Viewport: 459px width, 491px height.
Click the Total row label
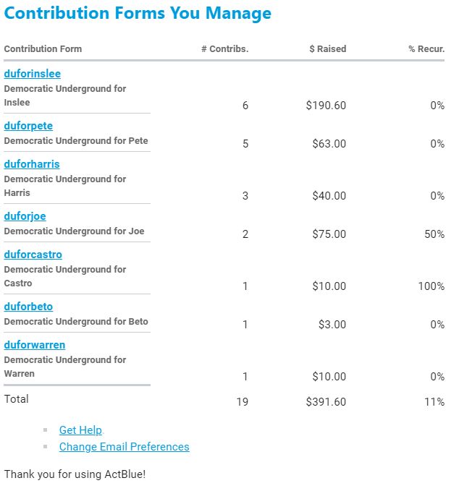point(17,399)
